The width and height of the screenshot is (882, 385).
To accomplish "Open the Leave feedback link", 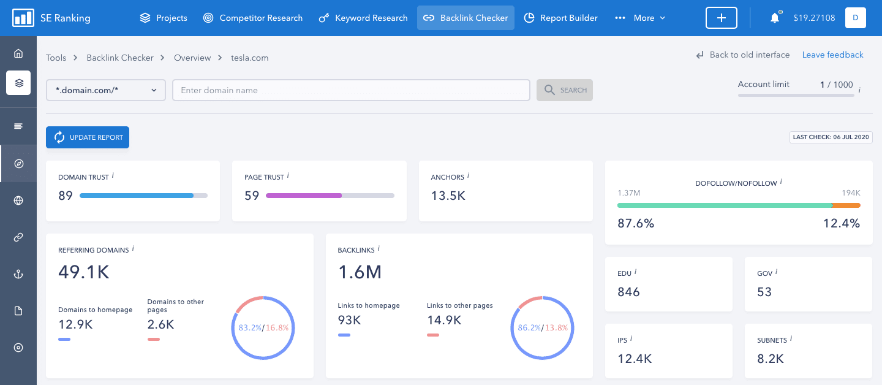I will [x=833, y=55].
